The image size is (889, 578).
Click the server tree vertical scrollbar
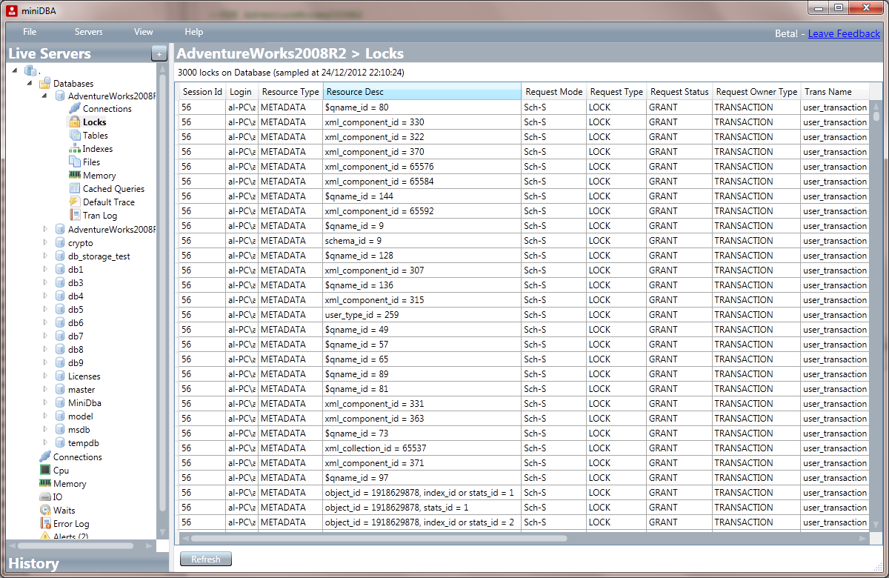163,293
